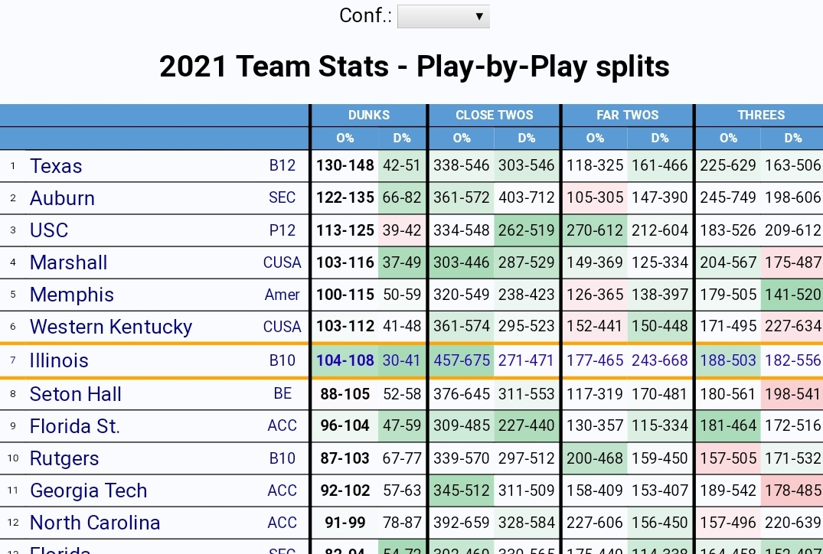823x554 pixels.
Task: Select the Amer conference link
Action: (x=282, y=295)
